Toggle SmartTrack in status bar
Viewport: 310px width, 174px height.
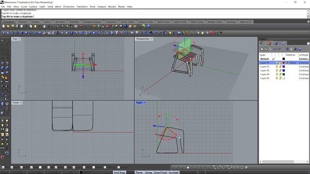tap(160, 173)
